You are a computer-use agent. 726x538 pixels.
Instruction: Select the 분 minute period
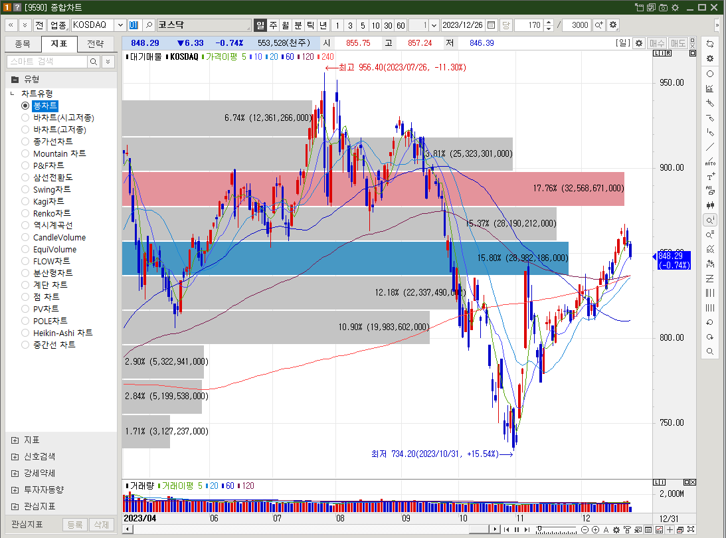click(x=298, y=25)
